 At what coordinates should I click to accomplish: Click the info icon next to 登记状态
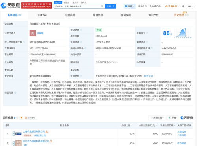81,30
